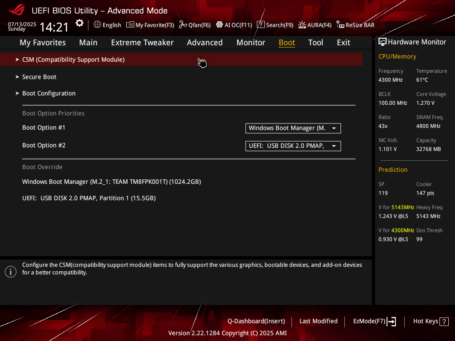Open Boot Option #2 dropdown
Image resolution: width=455 pixels, height=341 pixels.
[293, 146]
